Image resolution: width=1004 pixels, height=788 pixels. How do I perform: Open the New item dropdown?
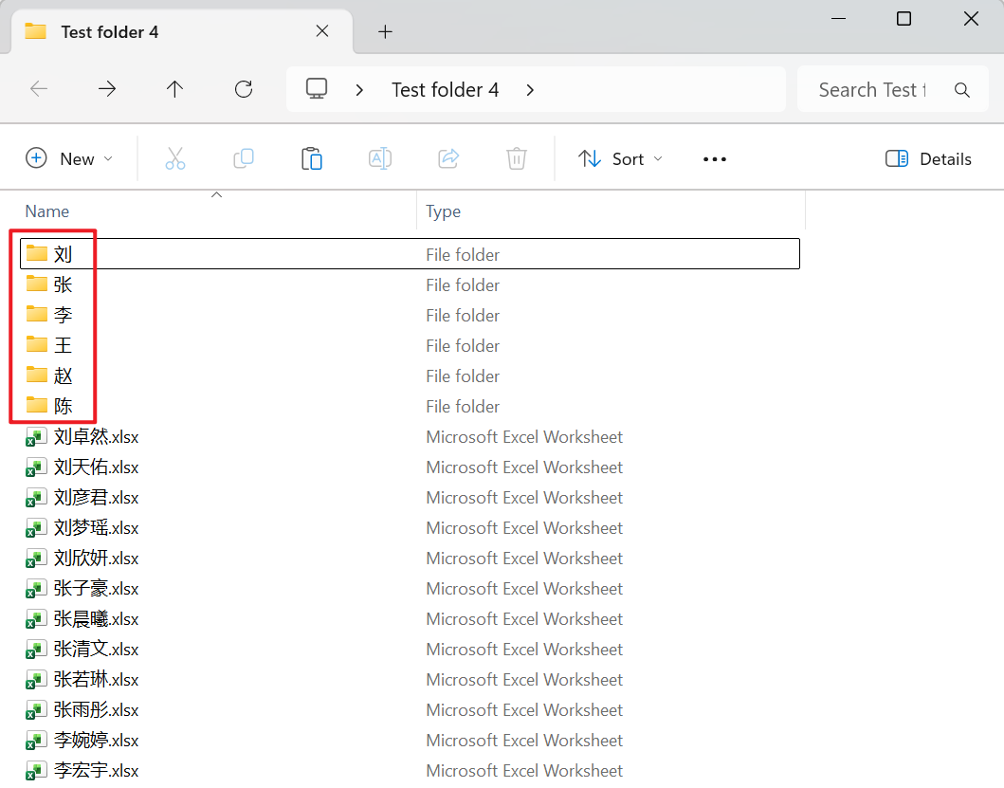coord(69,158)
